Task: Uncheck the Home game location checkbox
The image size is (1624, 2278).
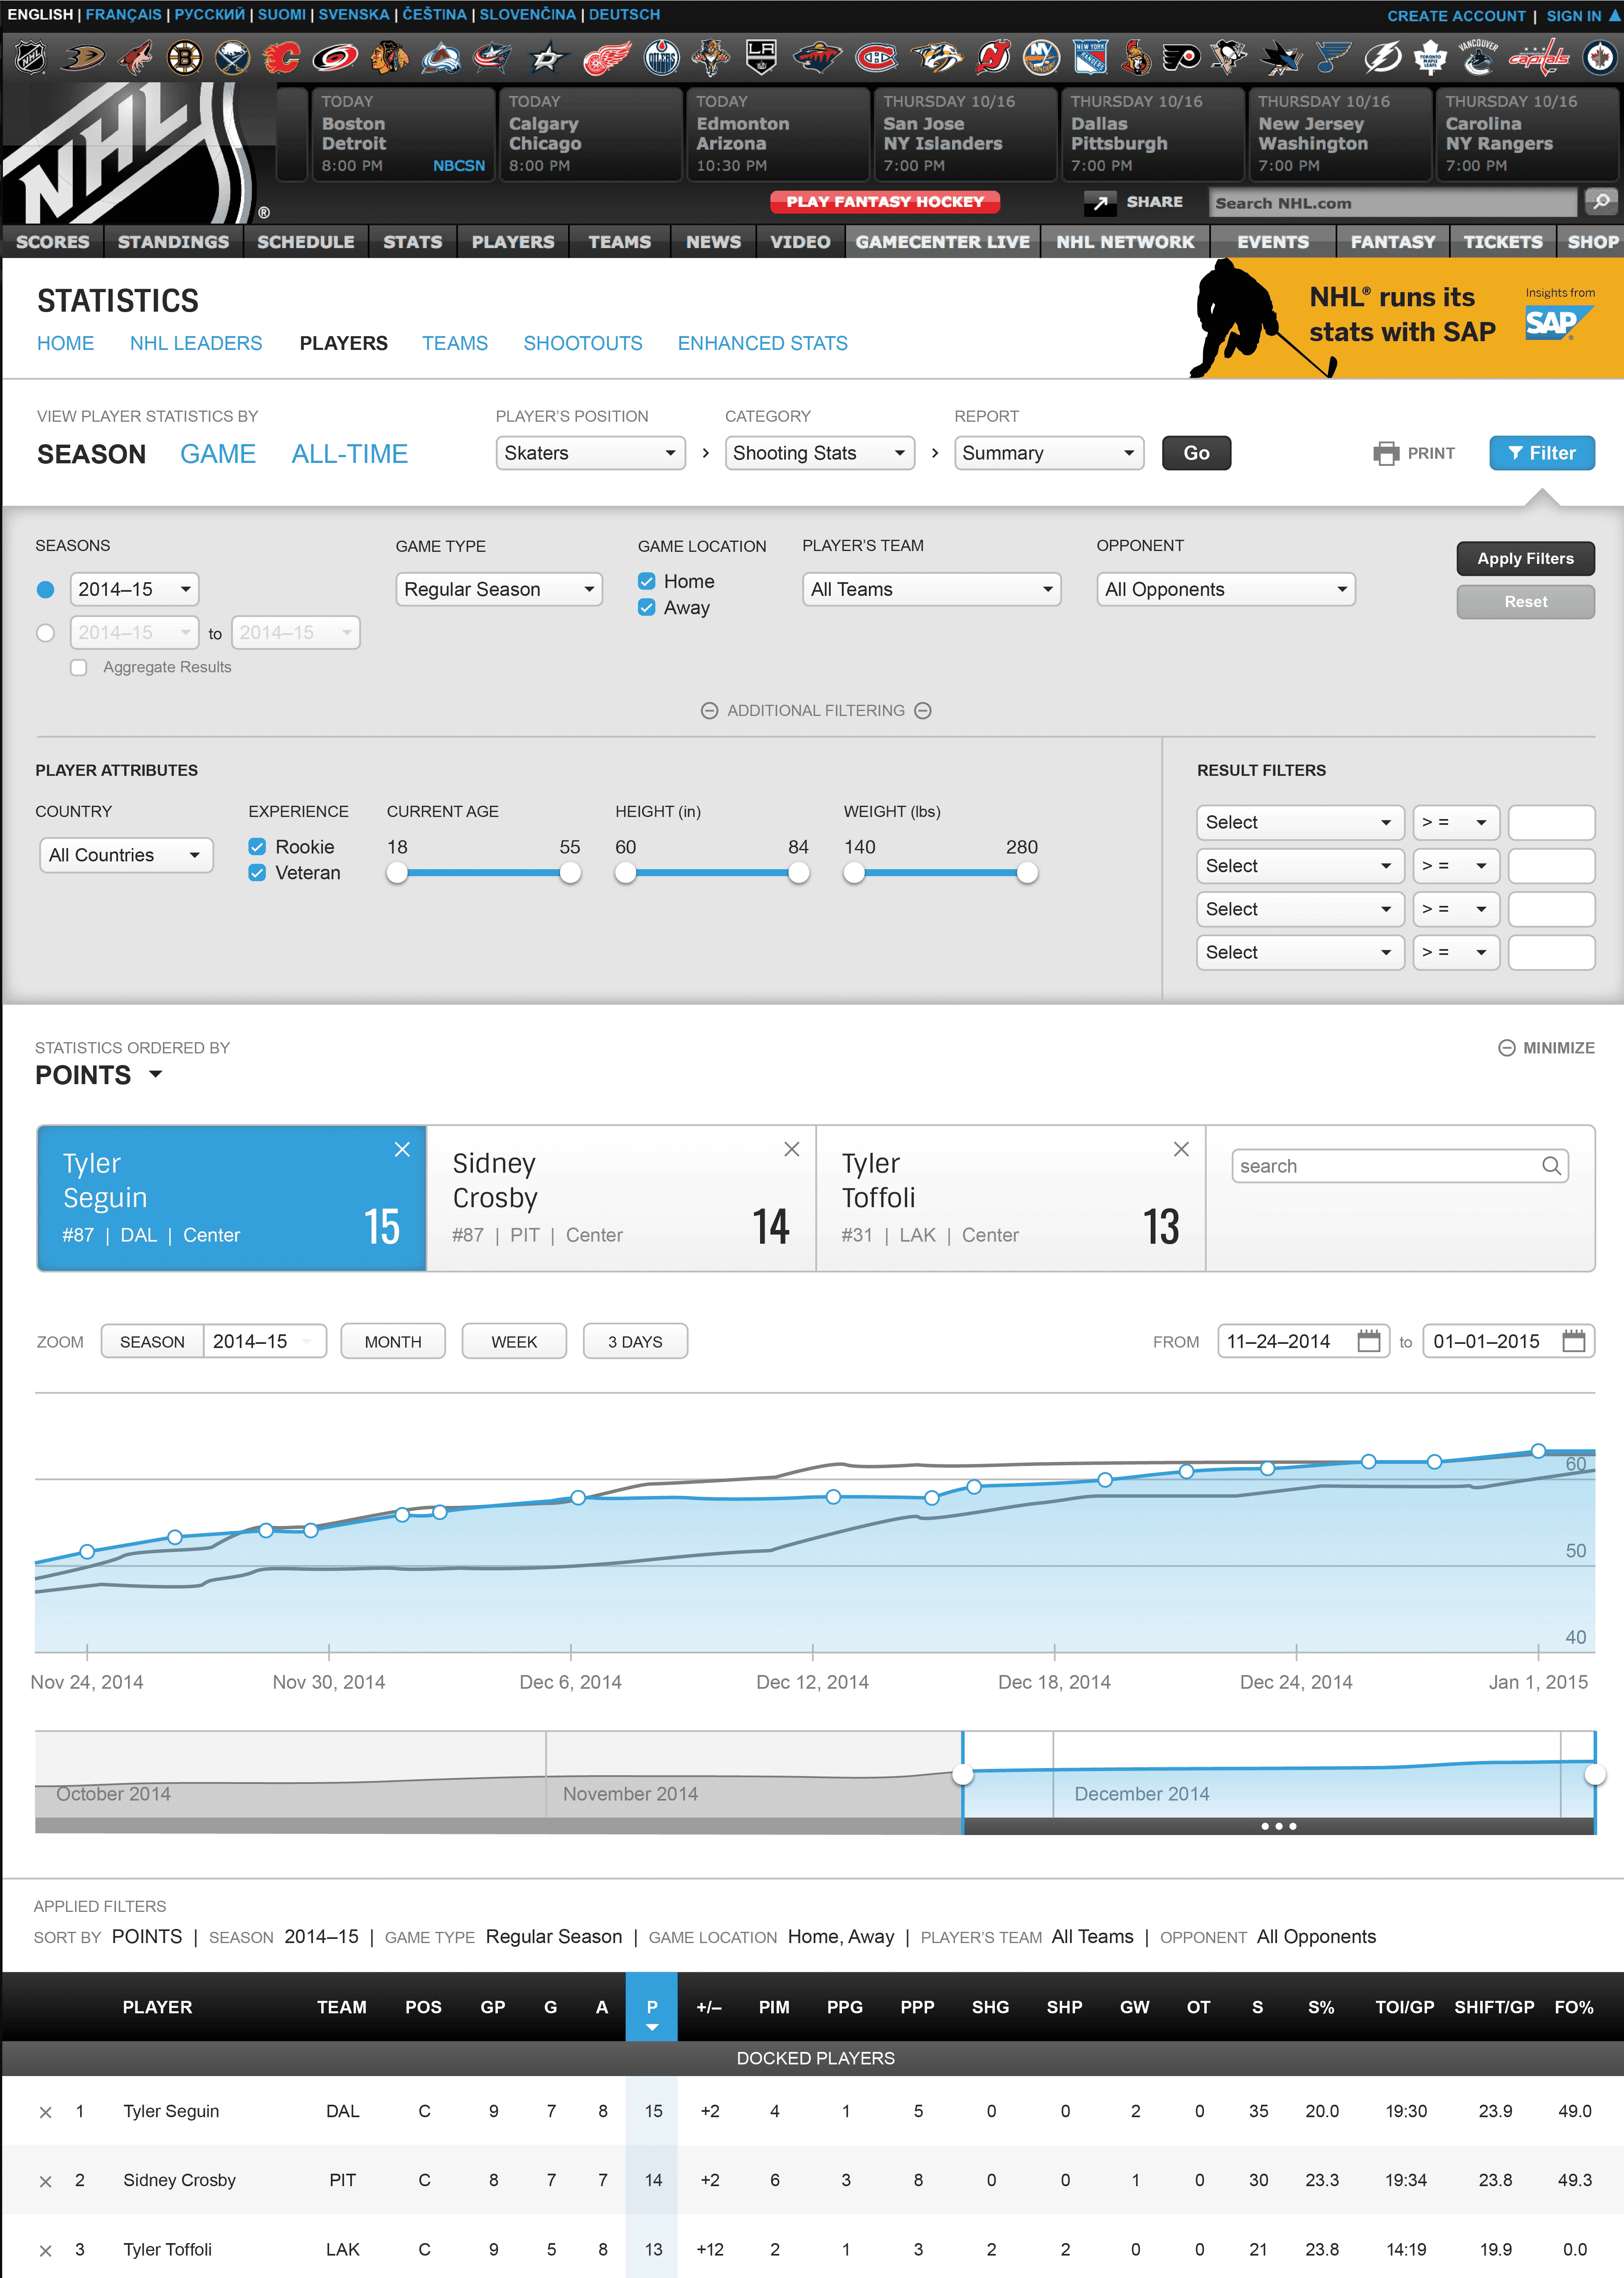Action: (x=647, y=581)
